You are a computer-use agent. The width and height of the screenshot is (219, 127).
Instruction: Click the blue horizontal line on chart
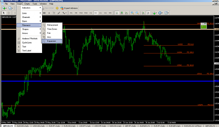pyautogui.click(x=108, y=81)
